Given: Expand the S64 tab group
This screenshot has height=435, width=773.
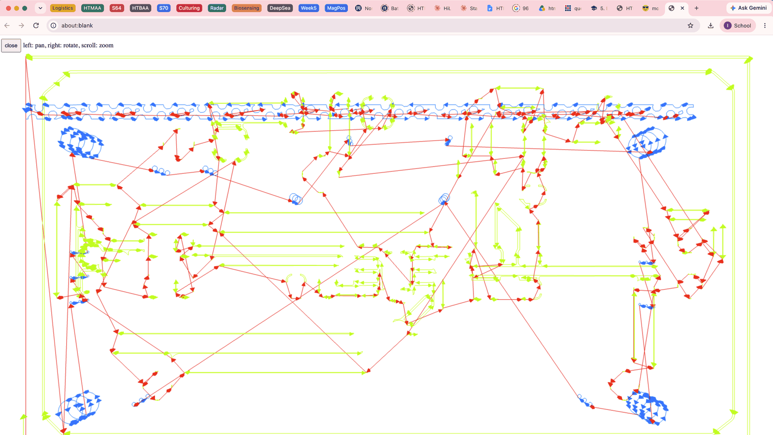Looking at the screenshot, I should 116,8.
